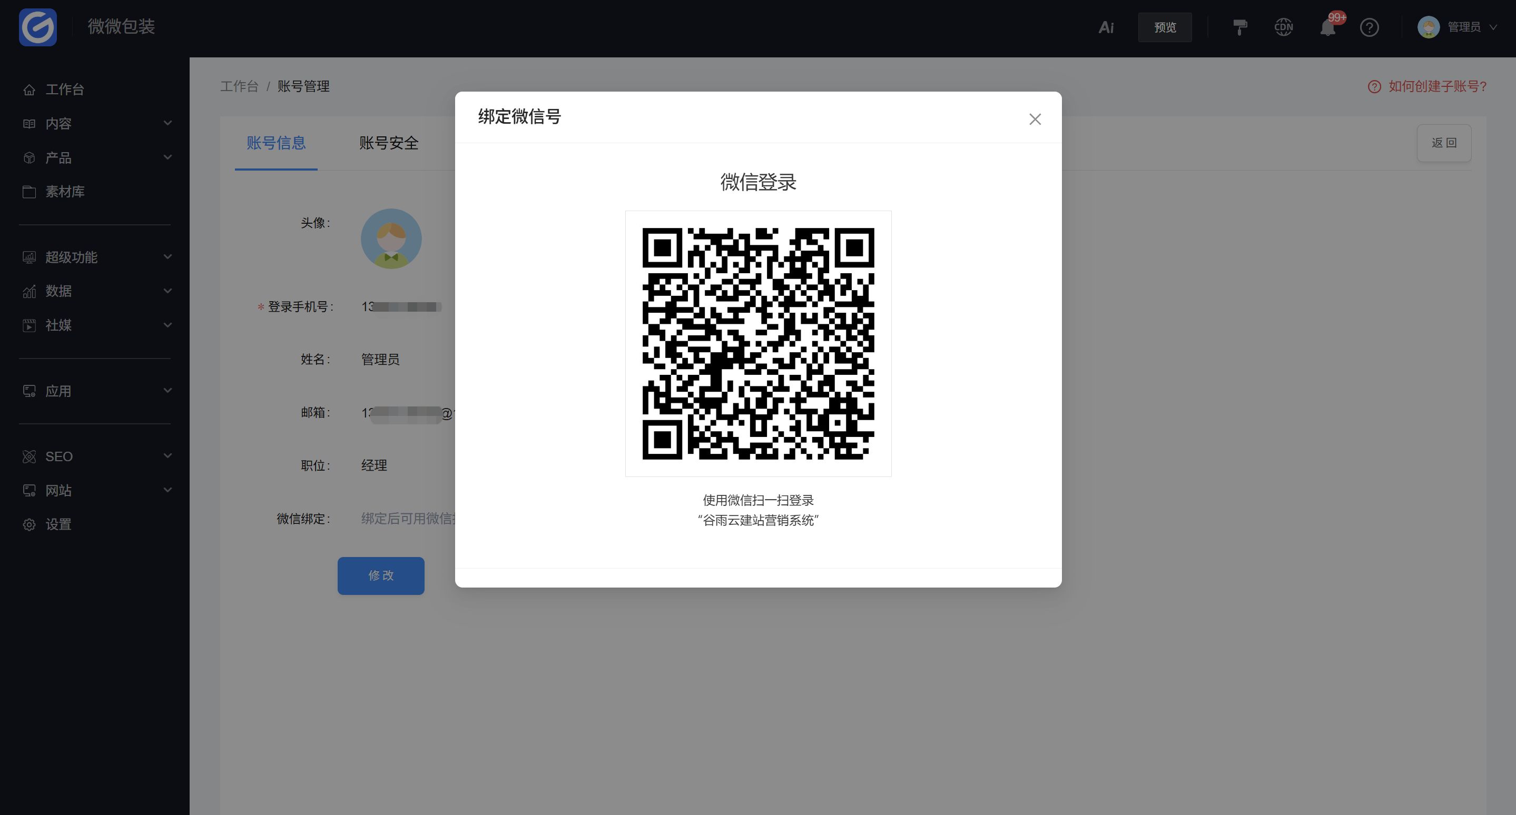The image size is (1516, 815).
Task: Click the paint roller theme icon
Action: pos(1239,27)
